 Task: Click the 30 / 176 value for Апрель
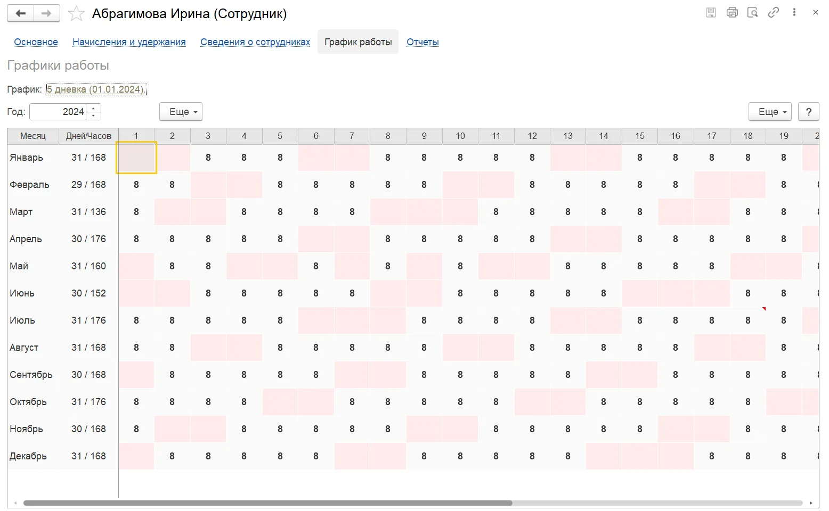[88, 239]
